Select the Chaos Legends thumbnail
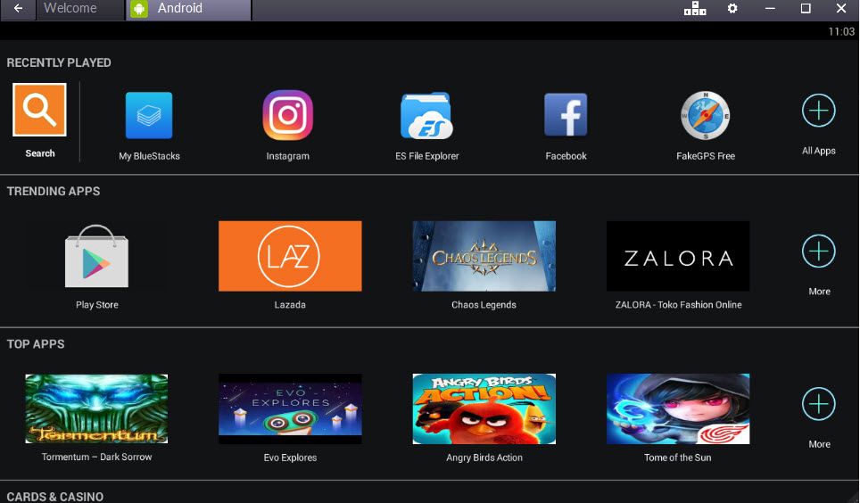 point(484,256)
